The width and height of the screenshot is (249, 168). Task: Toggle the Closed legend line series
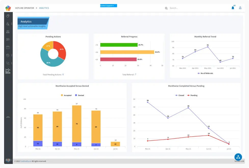point(179,95)
